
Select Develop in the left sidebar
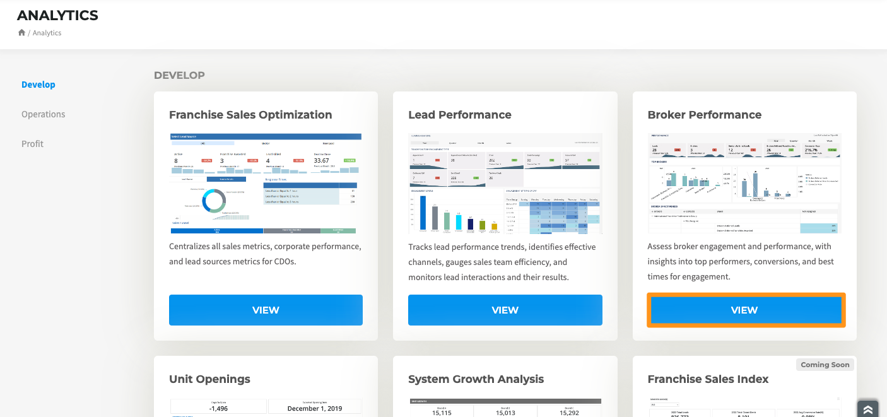click(x=38, y=85)
